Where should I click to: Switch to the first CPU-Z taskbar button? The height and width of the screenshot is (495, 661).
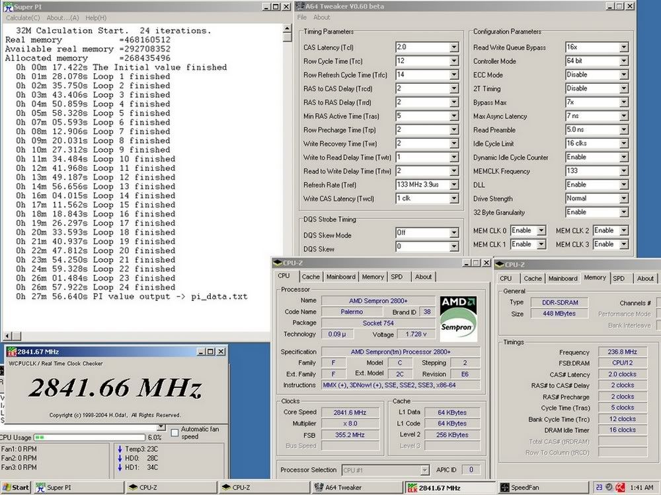coord(172,488)
